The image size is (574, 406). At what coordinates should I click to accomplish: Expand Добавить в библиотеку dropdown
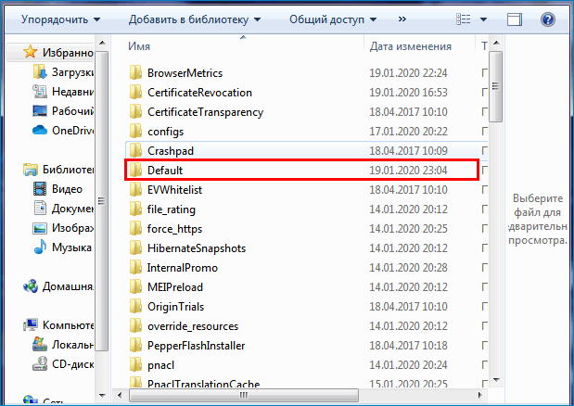coord(195,19)
